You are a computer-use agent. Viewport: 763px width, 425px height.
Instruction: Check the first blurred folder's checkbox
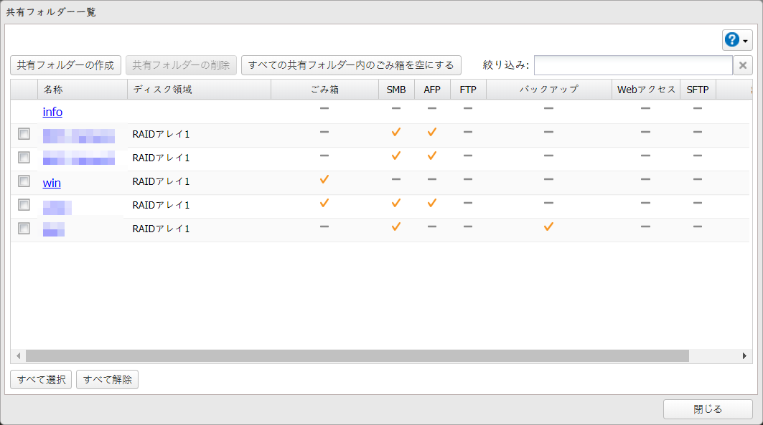click(x=24, y=133)
